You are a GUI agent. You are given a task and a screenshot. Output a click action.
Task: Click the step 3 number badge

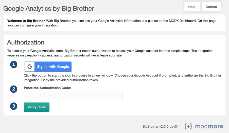click(14, 106)
